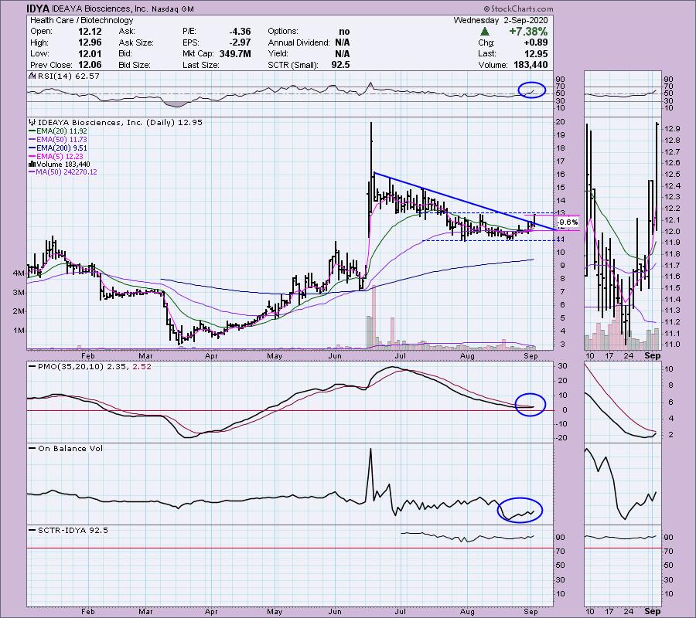The height and width of the screenshot is (618, 696).
Task: Click the date 'Wednesday 2-Sep-2020'
Action: click(x=500, y=20)
